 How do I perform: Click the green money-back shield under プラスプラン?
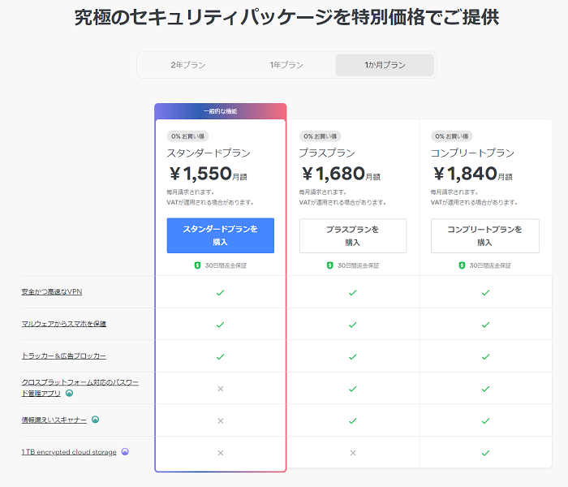click(x=329, y=265)
